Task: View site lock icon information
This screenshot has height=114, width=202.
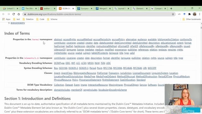Action: click(x=25, y=14)
